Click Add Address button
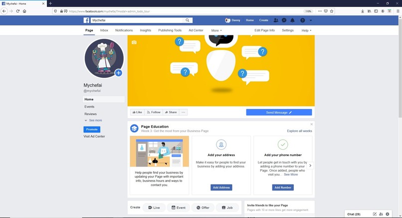 tap(221, 188)
